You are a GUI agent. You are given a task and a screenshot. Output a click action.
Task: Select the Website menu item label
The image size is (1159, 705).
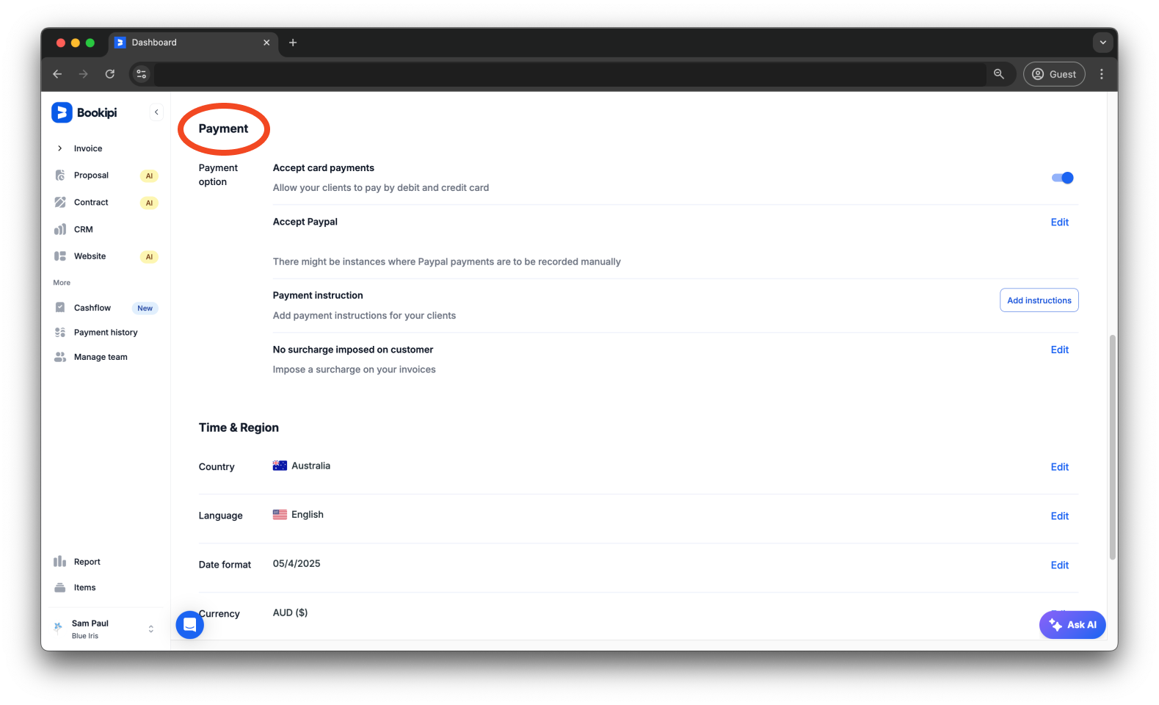click(90, 256)
